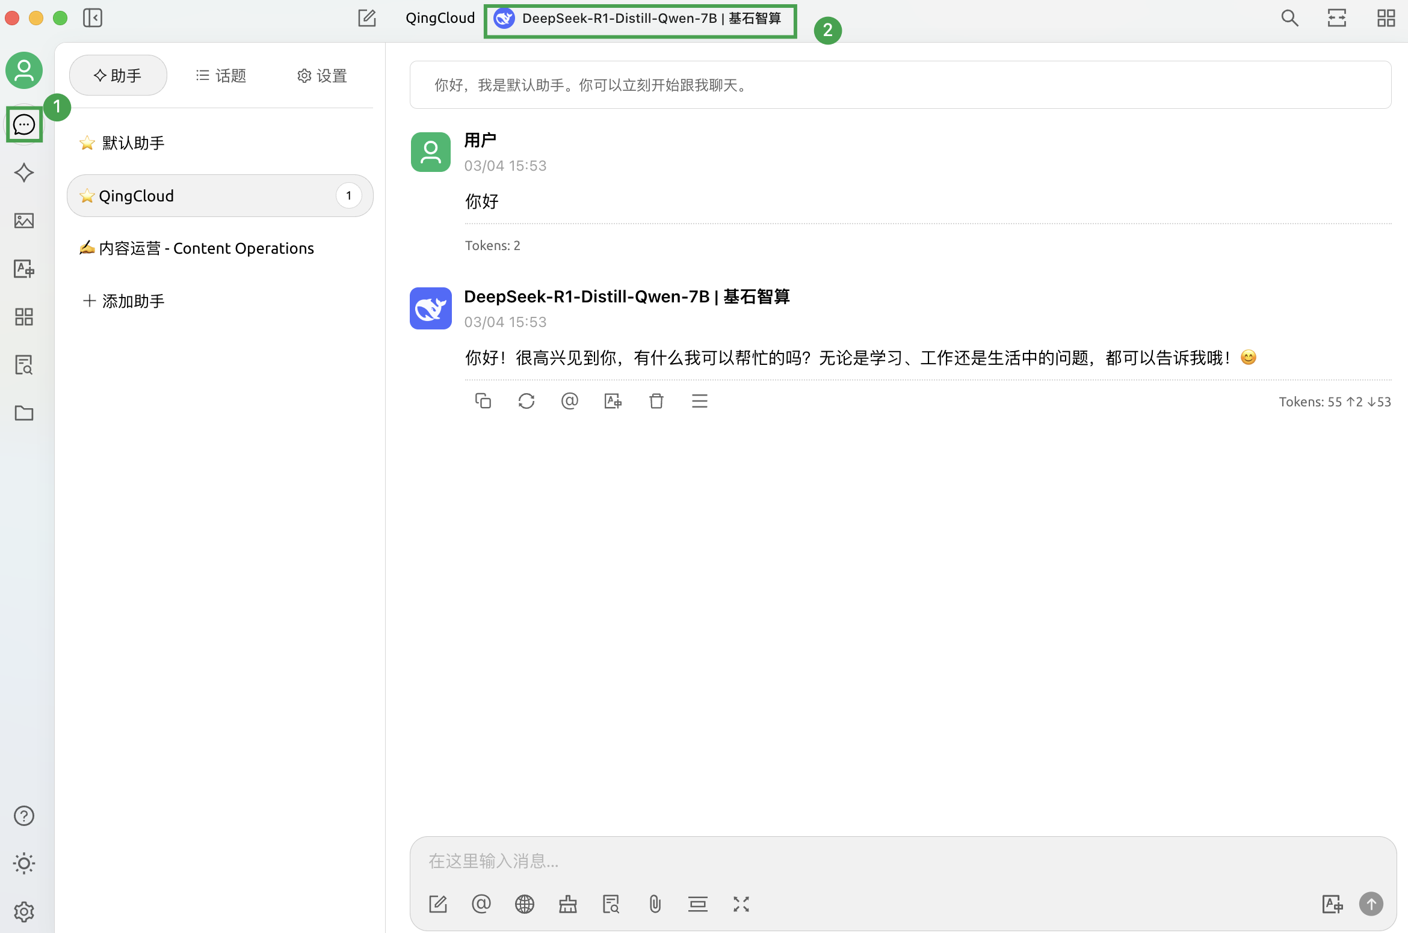Switch to the 助手 tab
Viewport: 1408px width, 933px height.
coord(118,75)
